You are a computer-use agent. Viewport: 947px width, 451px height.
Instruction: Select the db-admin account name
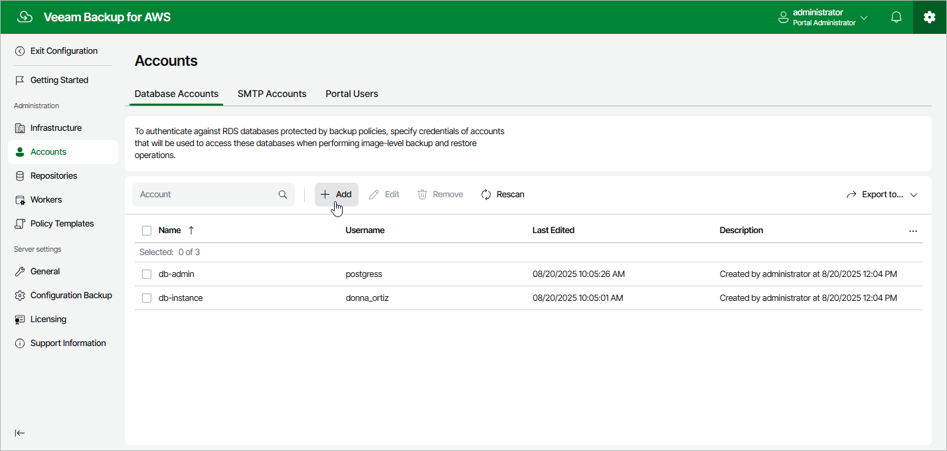click(177, 274)
